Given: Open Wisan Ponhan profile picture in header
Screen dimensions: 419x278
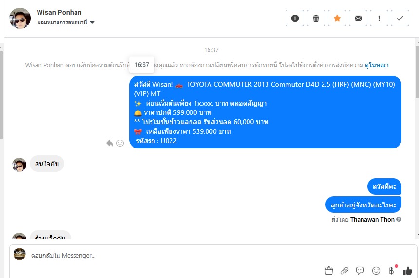Looking at the screenshot, I should point(20,18).
